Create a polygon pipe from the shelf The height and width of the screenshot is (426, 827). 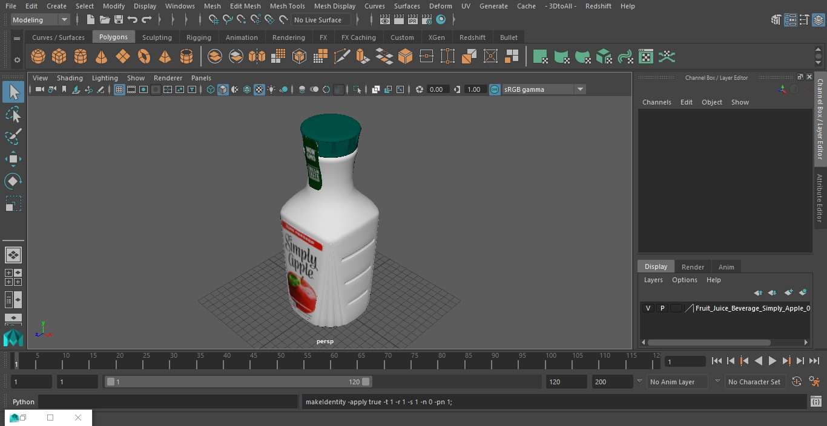pos(186,57)
